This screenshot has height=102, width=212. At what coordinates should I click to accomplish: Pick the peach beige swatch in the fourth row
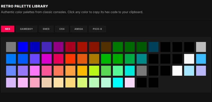point(47,83)
